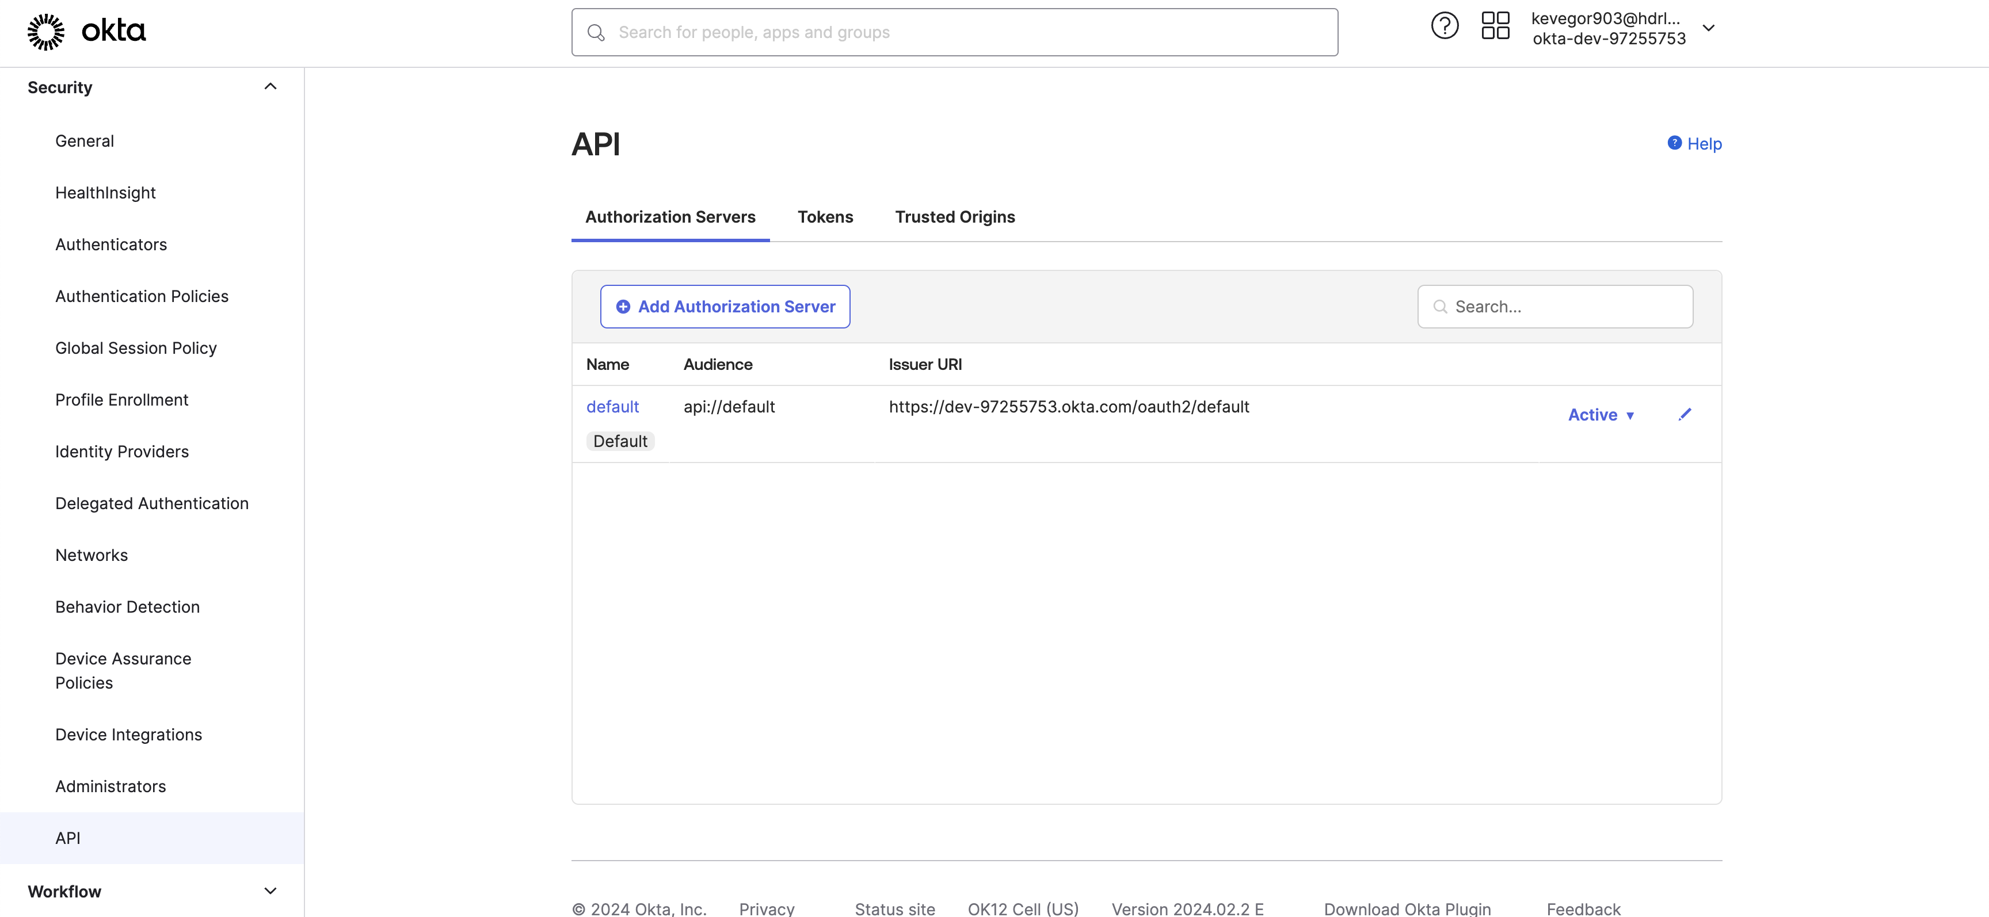Click the kevegor903 account name

tap(1605, 18)
